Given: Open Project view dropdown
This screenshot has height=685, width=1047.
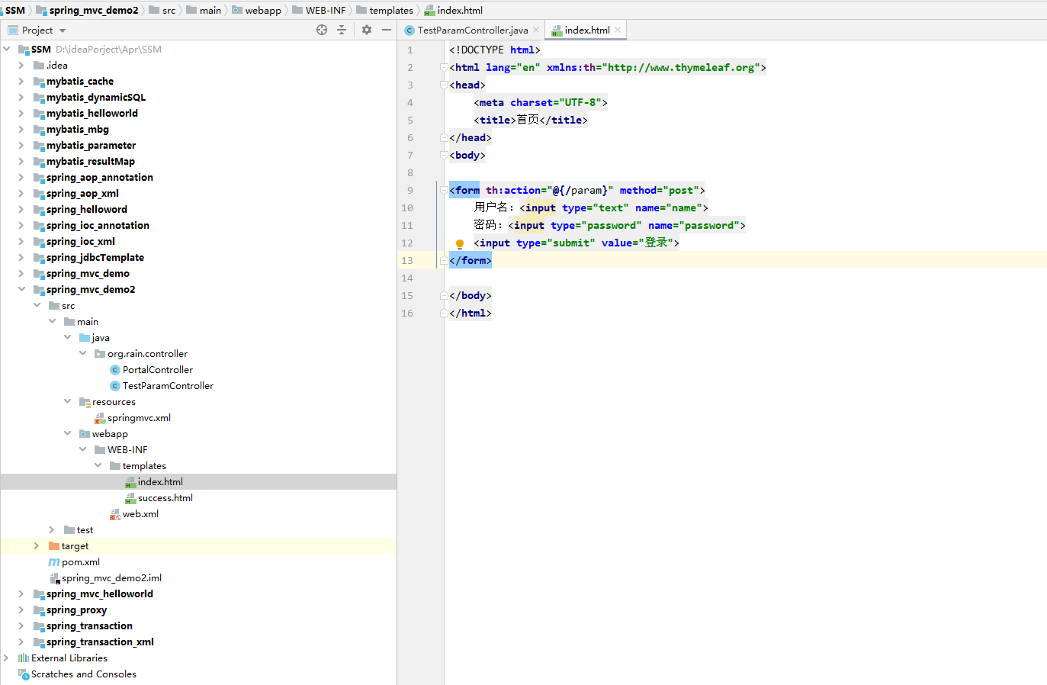Looking at the screenshot, I should click(63, 31).
